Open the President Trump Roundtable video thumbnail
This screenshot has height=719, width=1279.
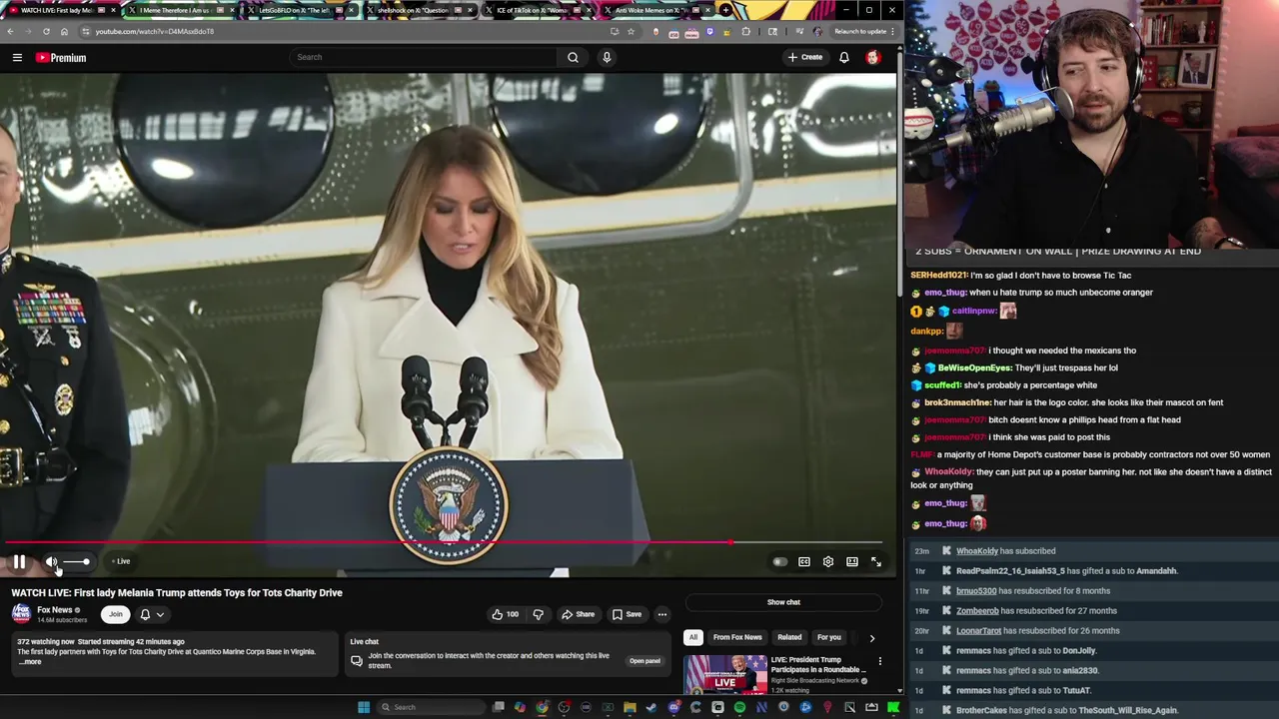pos(725,674)
